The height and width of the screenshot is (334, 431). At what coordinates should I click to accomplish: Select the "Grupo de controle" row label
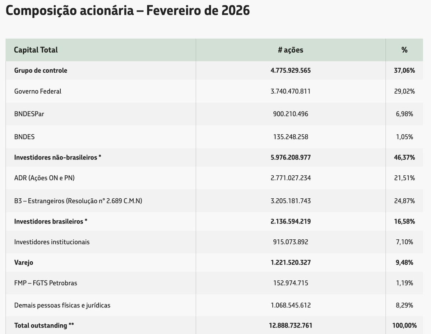click(x=41, y=71)
